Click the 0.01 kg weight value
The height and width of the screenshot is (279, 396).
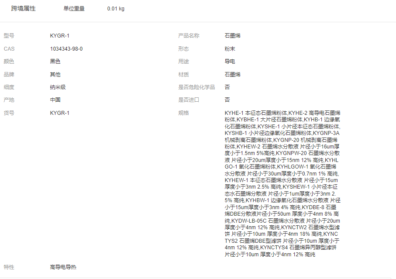pyautogui.click(x=116, y=9)
